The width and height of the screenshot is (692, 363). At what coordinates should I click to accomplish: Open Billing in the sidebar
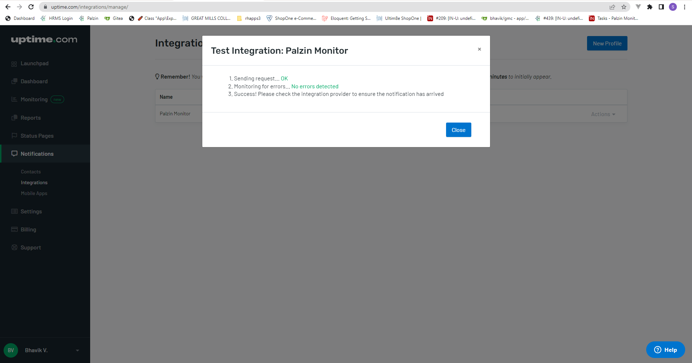28,230
